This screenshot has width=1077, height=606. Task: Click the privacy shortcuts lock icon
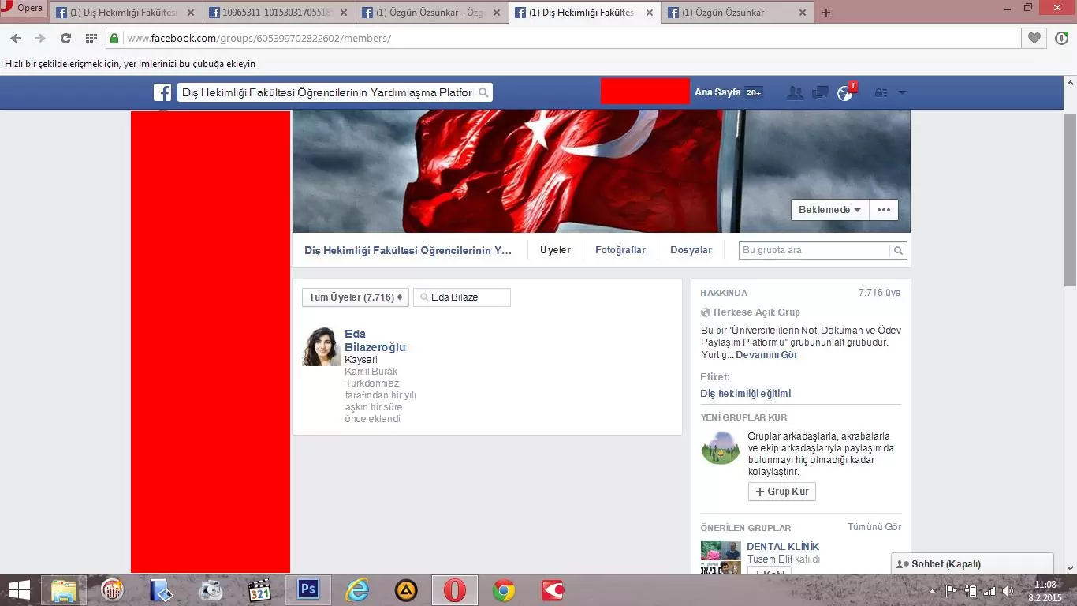click(881, 92)
